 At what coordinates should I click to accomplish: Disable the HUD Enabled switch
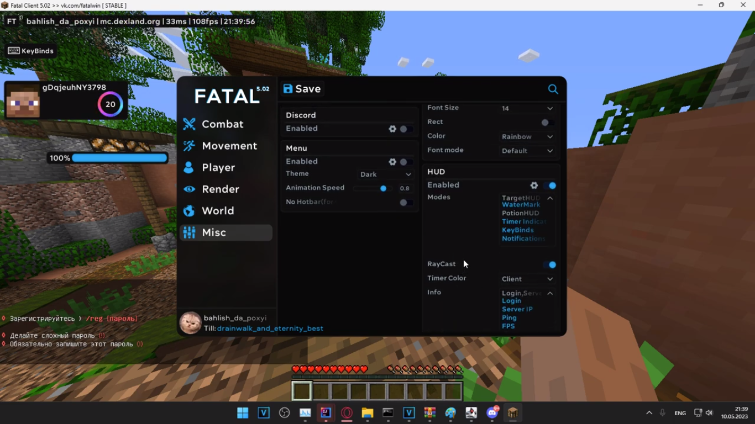[x=550, y=185]
